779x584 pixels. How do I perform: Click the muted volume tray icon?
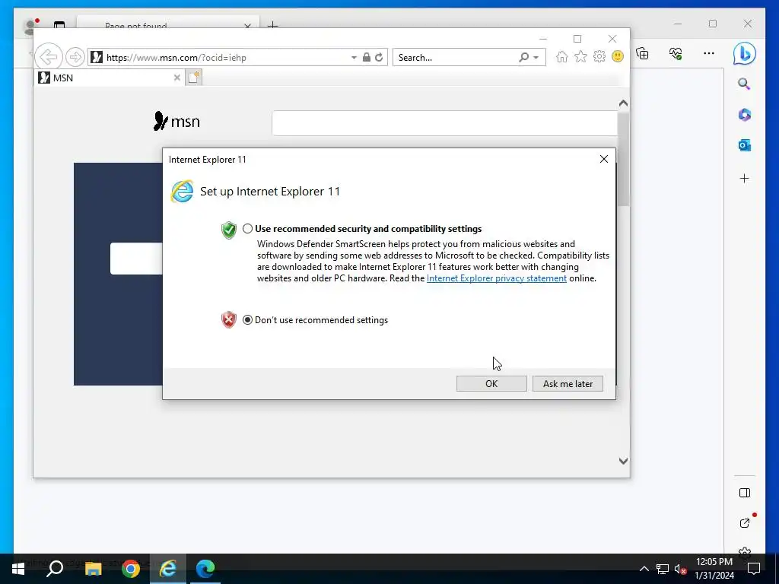tap(680, 569)
